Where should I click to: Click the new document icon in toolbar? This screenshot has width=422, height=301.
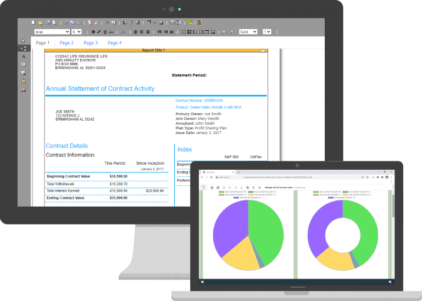(34, 23)
